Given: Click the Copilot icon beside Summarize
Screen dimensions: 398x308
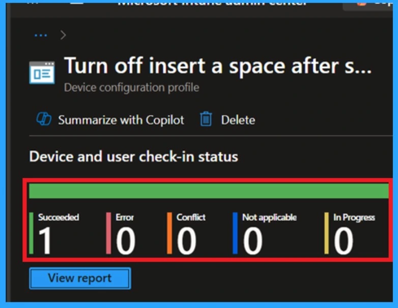Looking at the screenshot, I should pyautogui.click(x=44, y=120).
